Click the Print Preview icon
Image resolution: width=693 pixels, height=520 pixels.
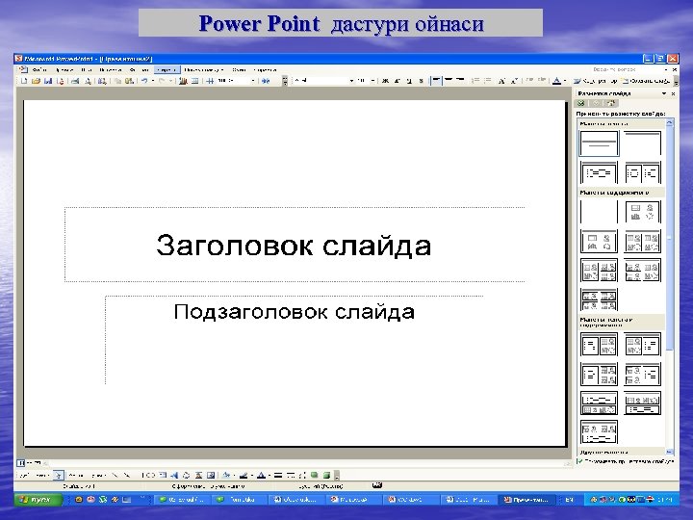[x=88, y=81]
